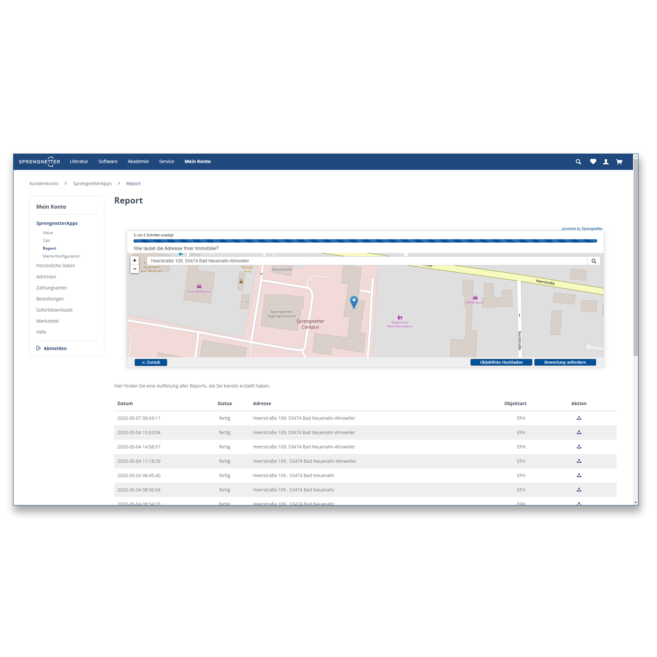Image resolution: width=657 pixels, height=657 pixels.
Task: Click the Heerstraße label on map
Action: 545,282
